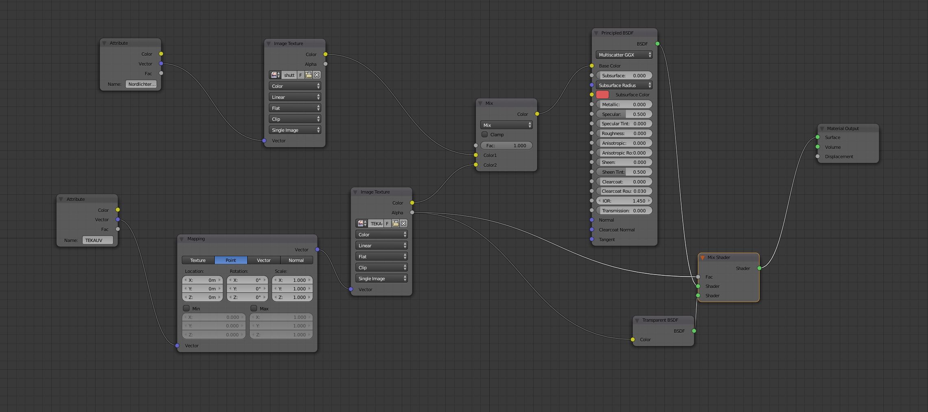
Task: Collapse the Material Output node
Action: (822, 129)
